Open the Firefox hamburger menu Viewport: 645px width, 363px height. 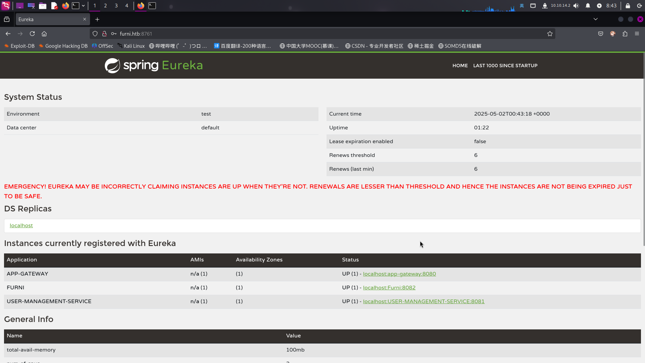tap(637, 34)
